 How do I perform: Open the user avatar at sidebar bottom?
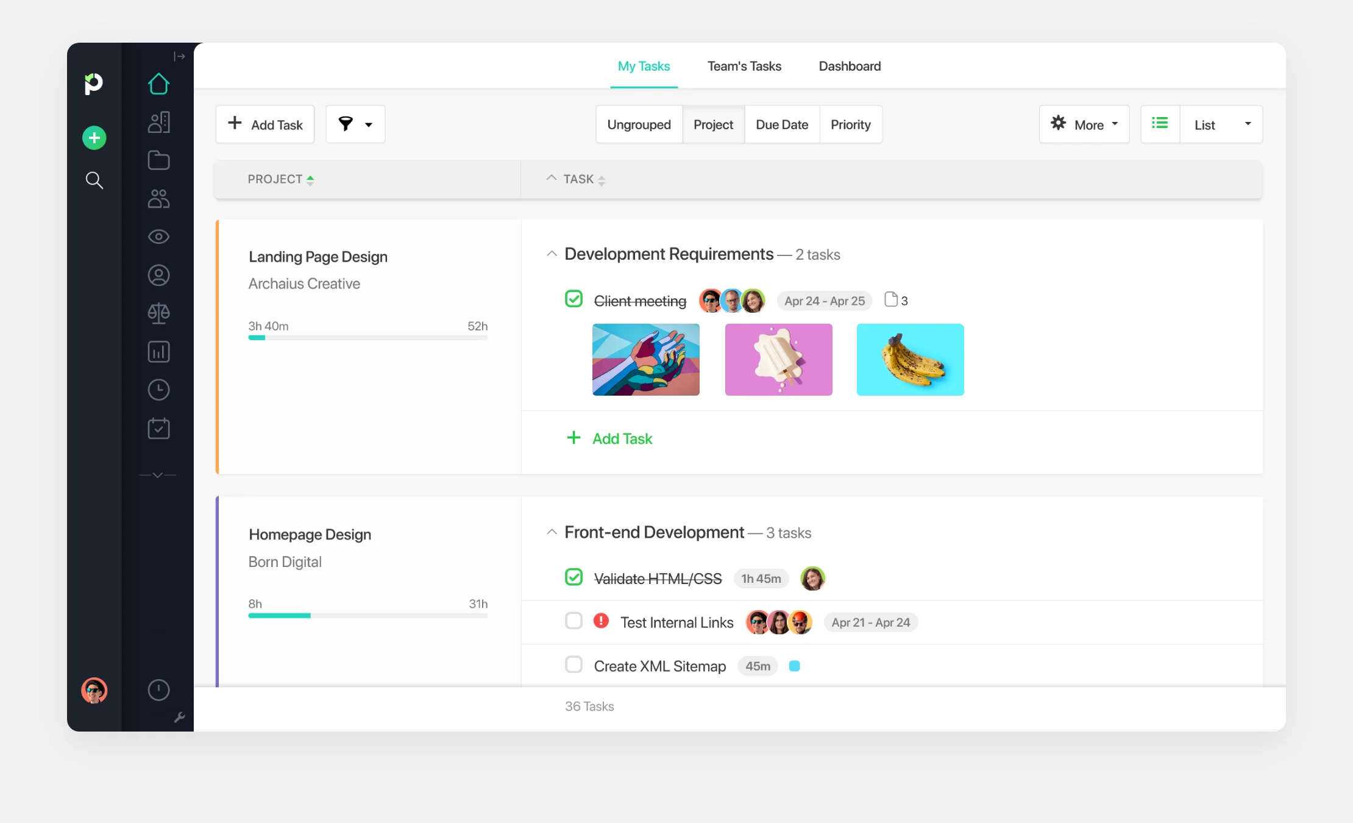click(94, 691)
